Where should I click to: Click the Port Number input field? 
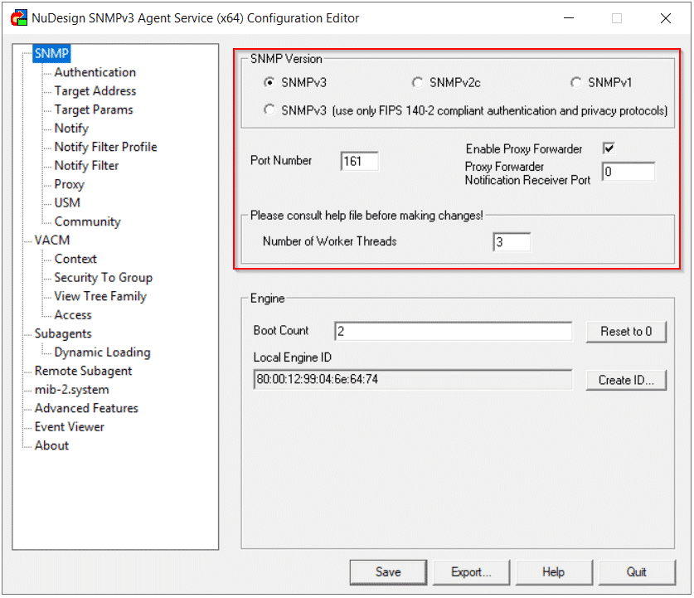pos(359,161)
